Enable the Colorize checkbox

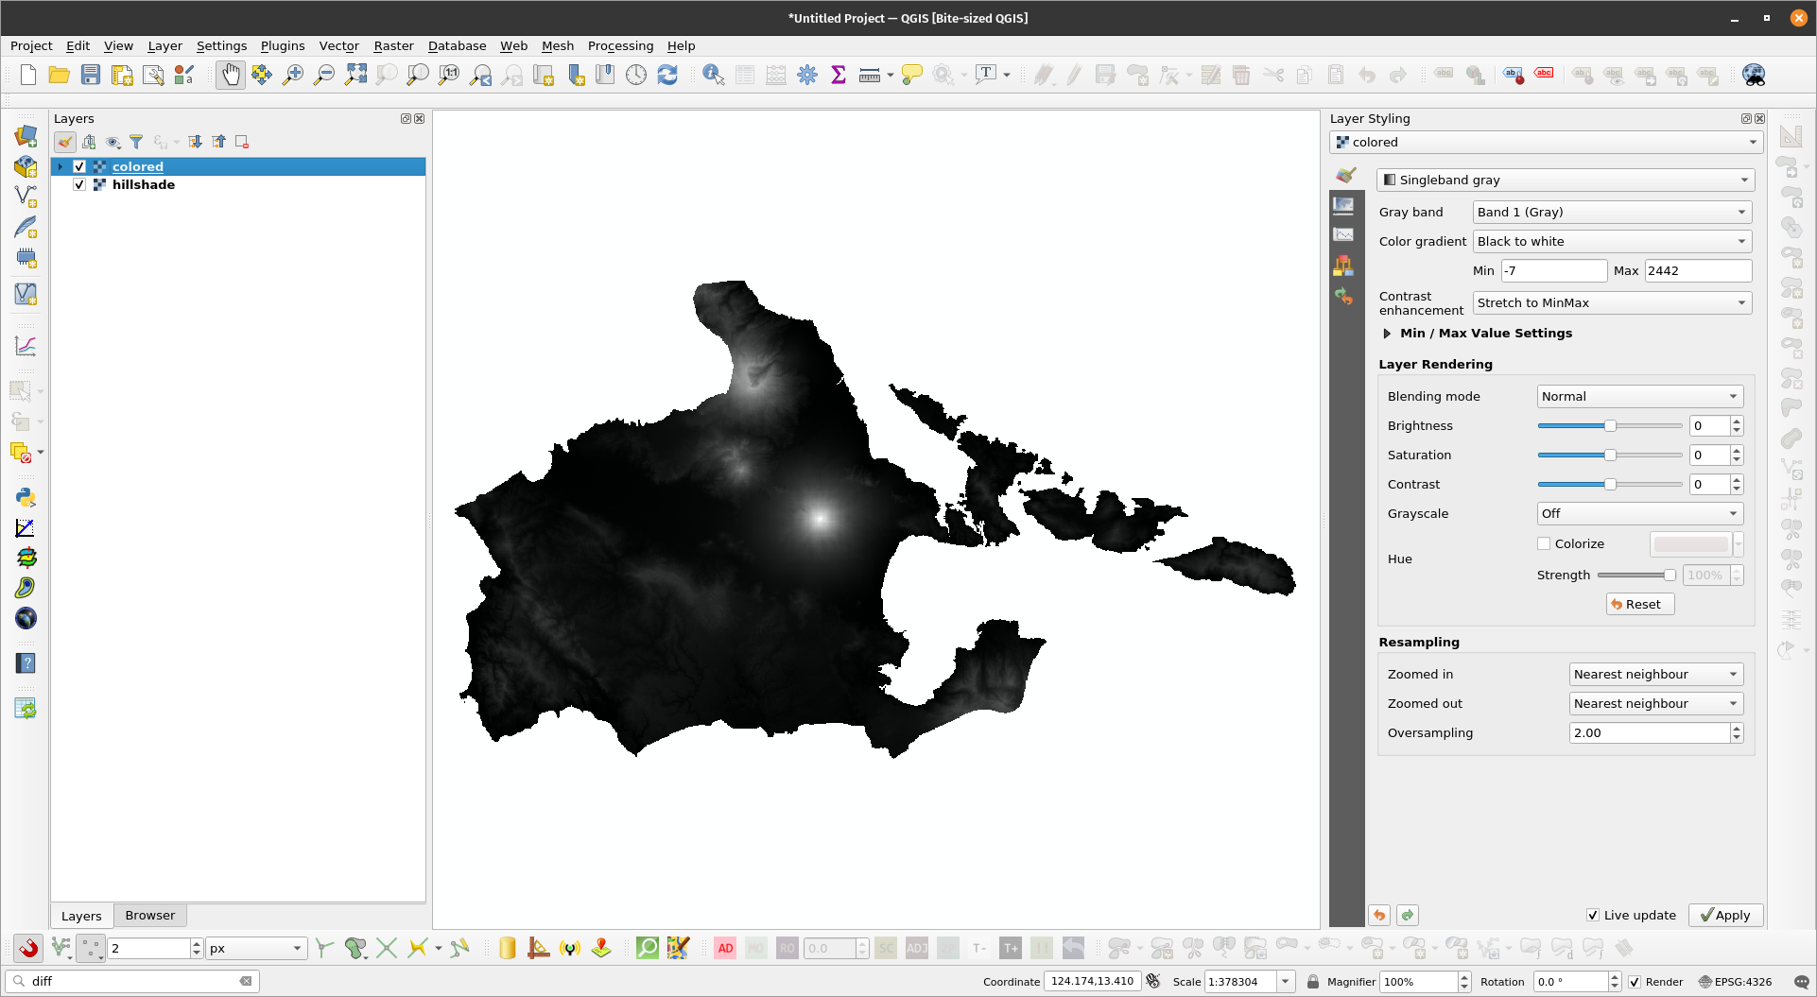1544,543
